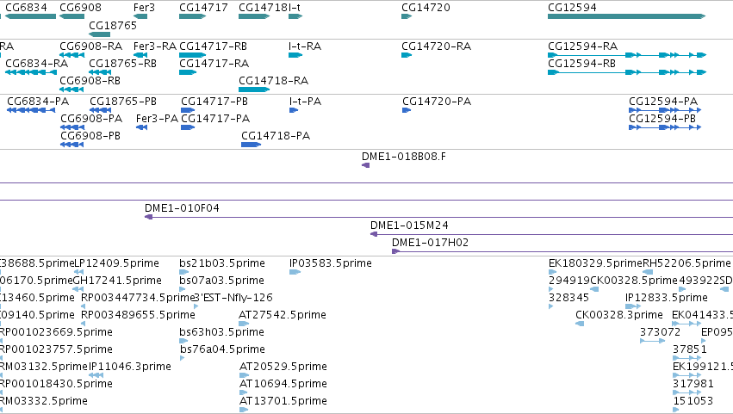
Task: Select the RH52206.5prime EST label
Action: tap(686, 263)
